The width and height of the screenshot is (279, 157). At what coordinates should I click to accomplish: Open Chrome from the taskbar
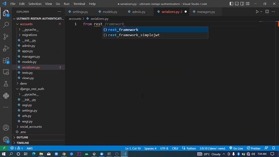pos(64,154)
